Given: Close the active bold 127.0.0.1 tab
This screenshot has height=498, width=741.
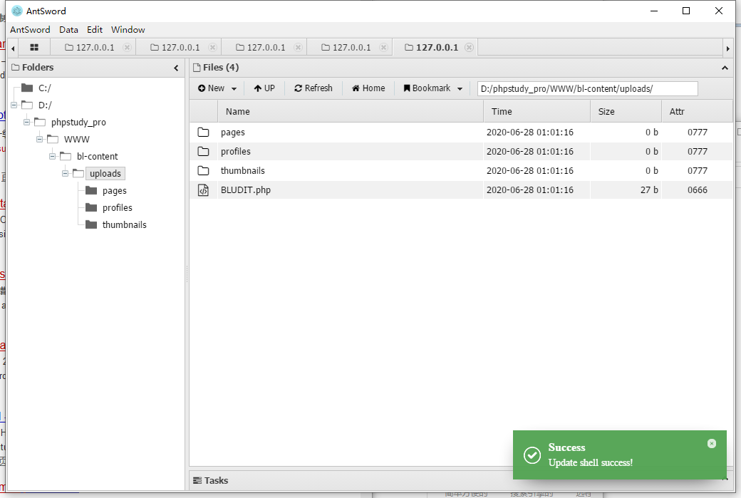Looking at the screenshot, I should pyautogui.click(x=469, y=47).
